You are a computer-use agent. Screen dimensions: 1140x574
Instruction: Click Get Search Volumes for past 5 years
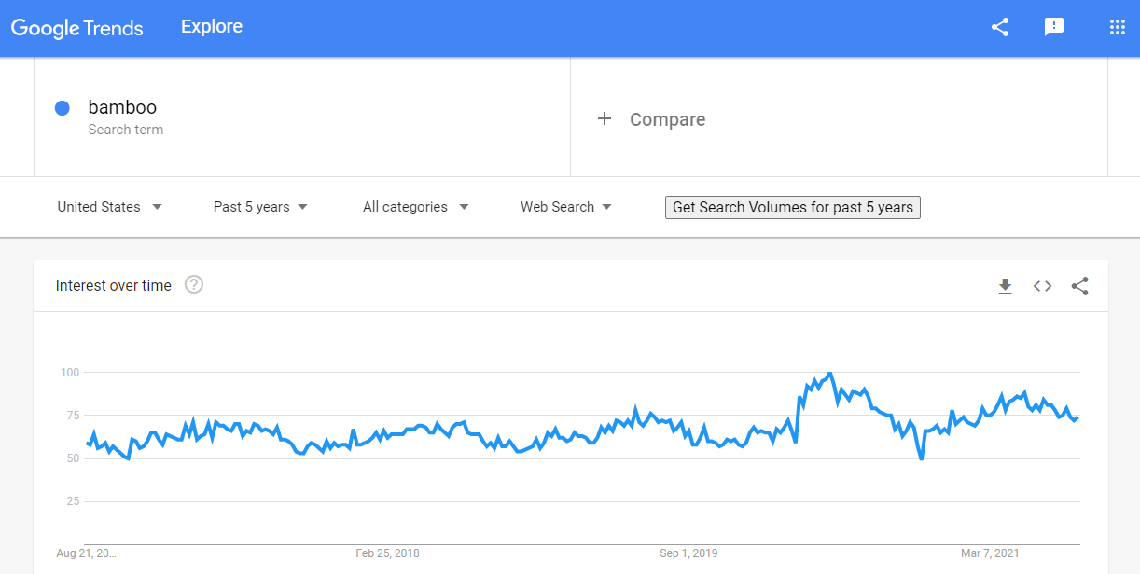pyautogui.click(x=793, y=207)
